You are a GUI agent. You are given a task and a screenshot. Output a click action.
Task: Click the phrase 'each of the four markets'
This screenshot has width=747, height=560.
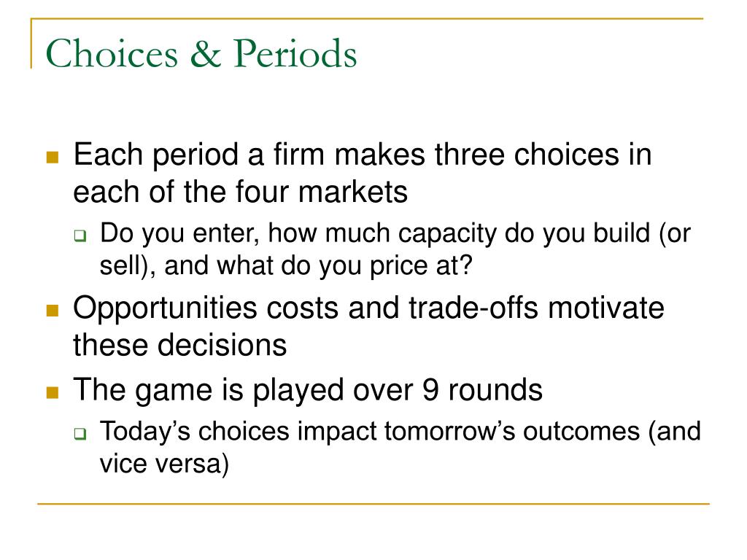[241, 192]
